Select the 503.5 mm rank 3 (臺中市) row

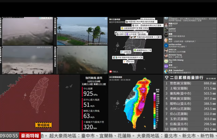190,94
